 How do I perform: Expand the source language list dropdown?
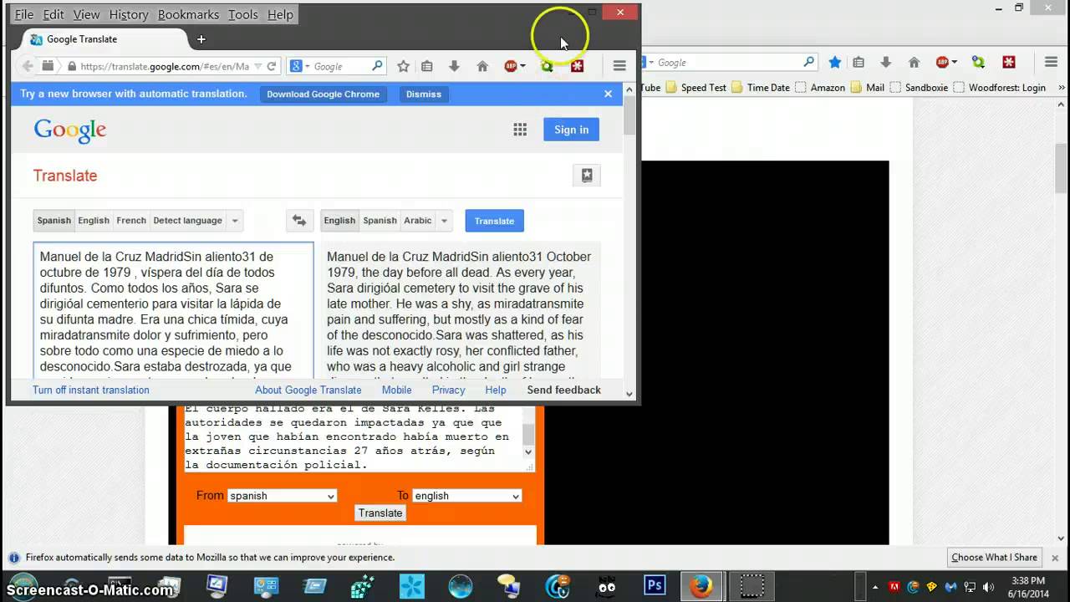(x=234, y=221)
